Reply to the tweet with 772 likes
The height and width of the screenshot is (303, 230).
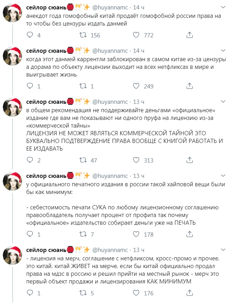coord(30,35)
